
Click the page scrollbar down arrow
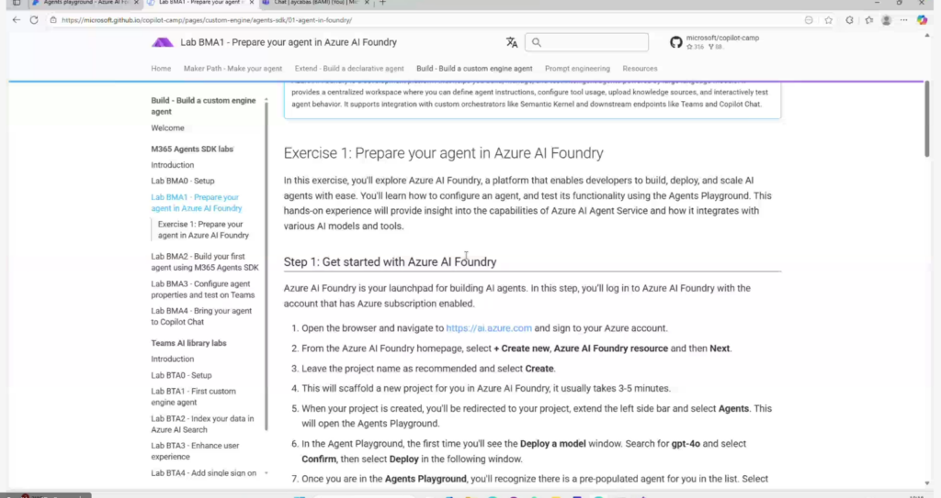click(926, 483)
